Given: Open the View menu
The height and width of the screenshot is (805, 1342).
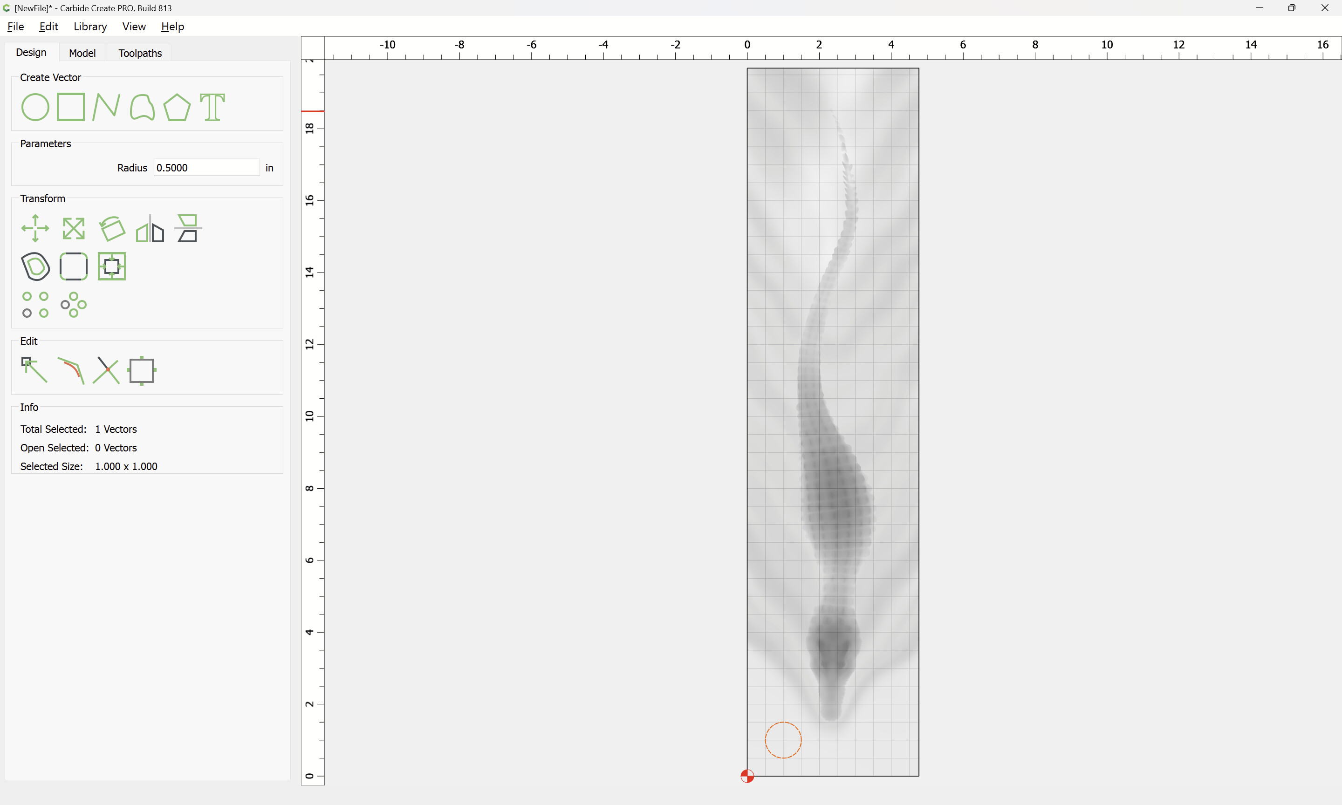Looking at the screenshot, I should point(134,27).
